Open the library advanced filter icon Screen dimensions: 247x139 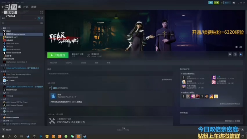tap(42, 23)
